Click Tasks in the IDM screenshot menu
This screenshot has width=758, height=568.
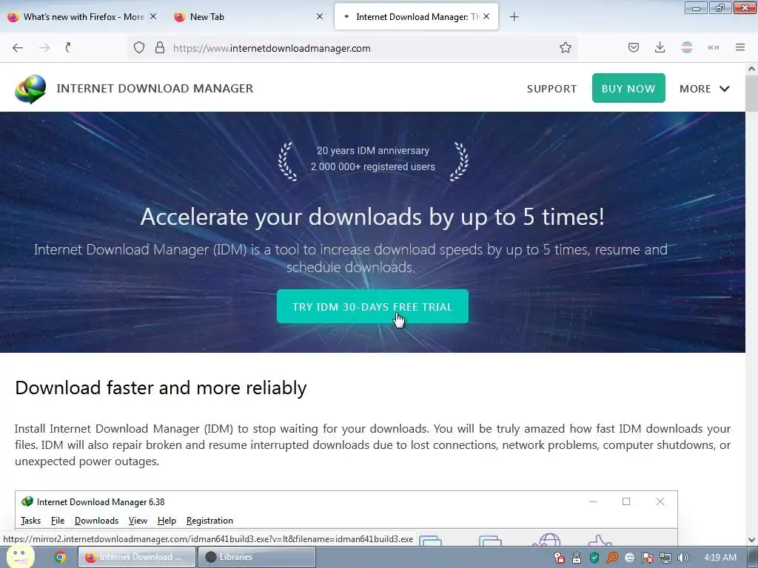click(30, 521)
